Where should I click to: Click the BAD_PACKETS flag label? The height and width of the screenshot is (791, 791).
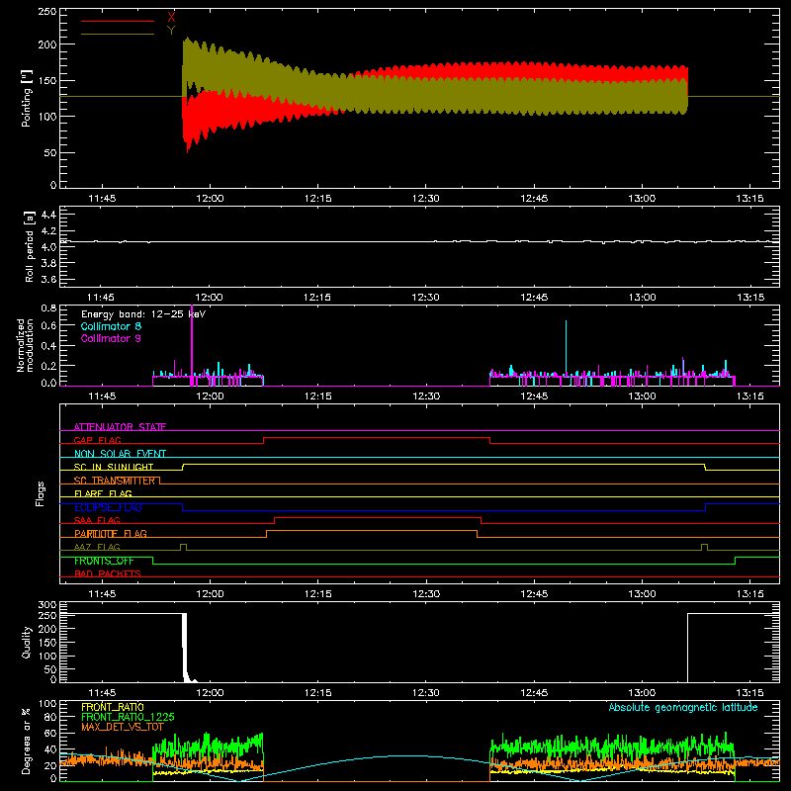point(108,573)
